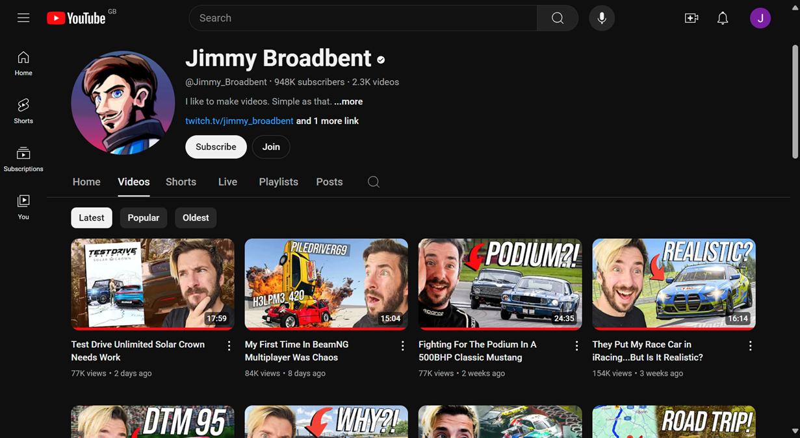This screenshot has height=438, width=800.
Task: Open the notifications bell
Action: point(722,18)
